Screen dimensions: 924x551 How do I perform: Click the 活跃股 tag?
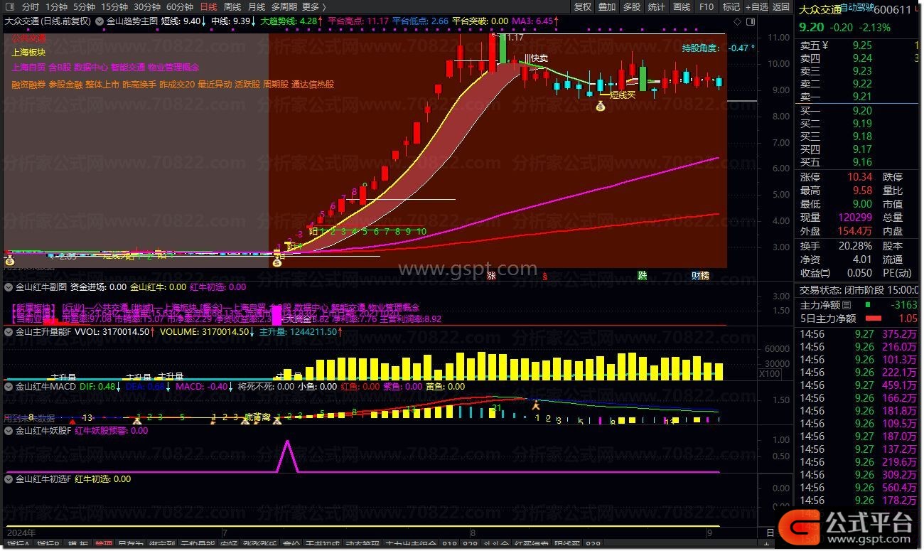(x=247, y=84)
